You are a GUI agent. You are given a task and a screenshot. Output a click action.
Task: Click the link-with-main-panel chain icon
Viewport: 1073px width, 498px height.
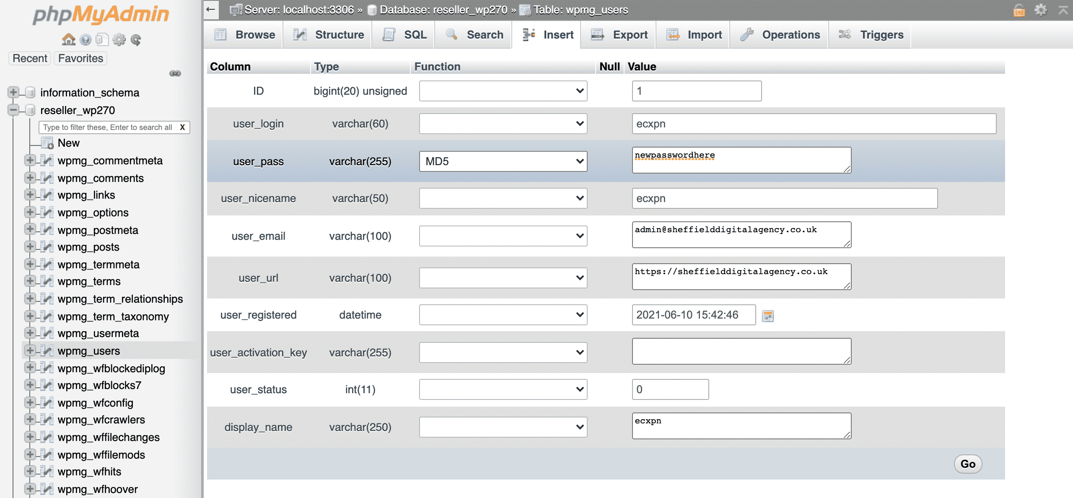pos(175,73)
